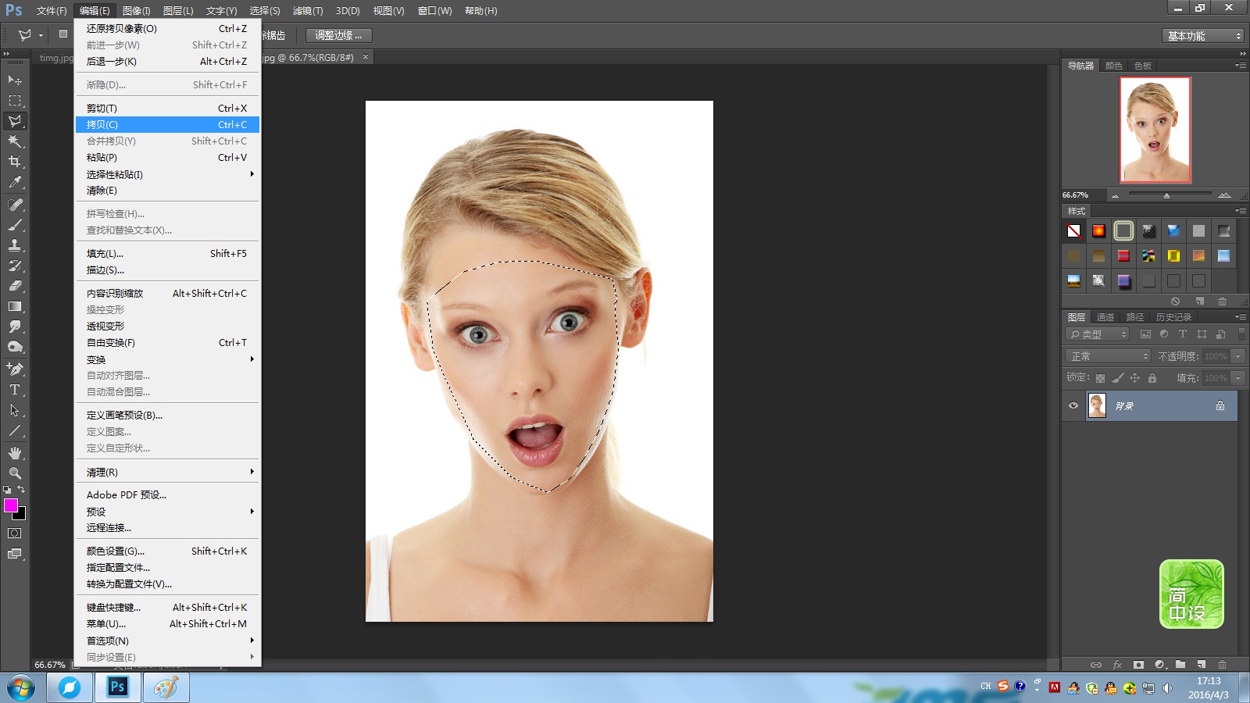The height and width of the screenshot is (703, 1250).
Task: Select the Crop tool
Action: pos(15,162)
